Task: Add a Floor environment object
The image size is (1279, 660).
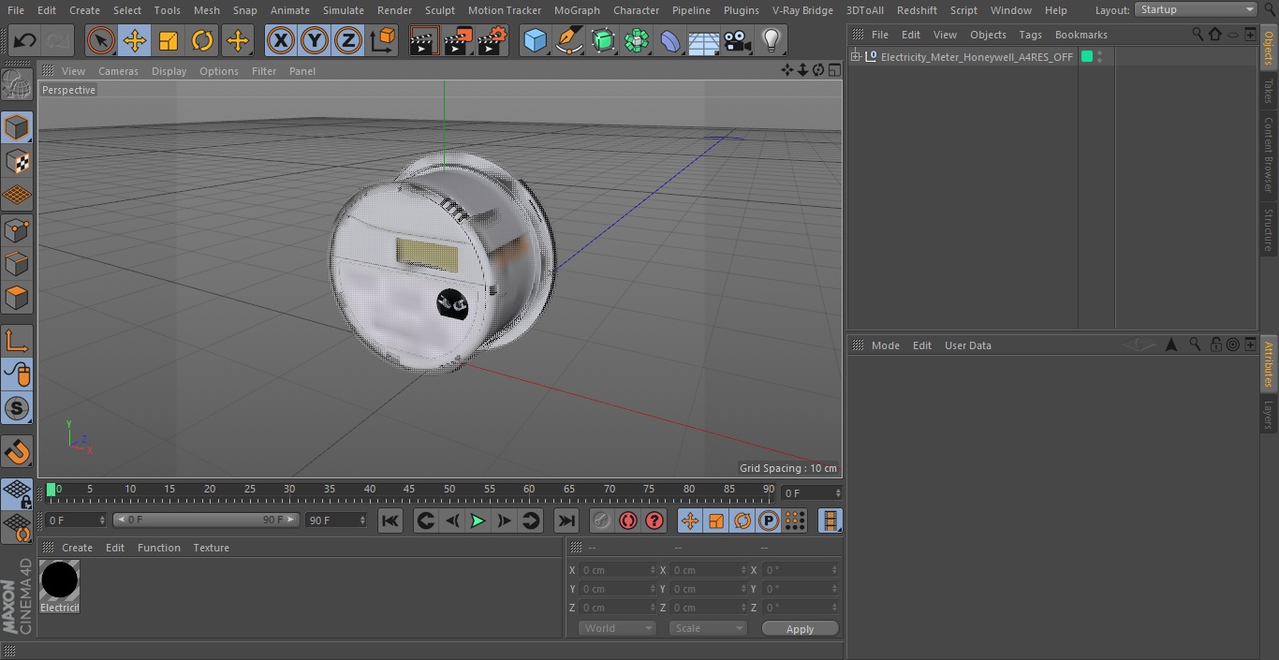Action: 704,40
